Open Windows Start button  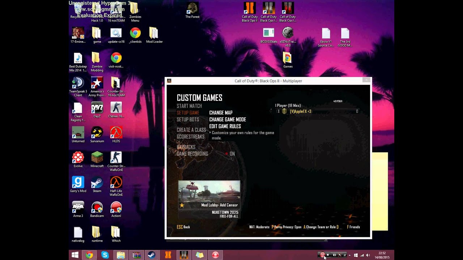(75, 255)
